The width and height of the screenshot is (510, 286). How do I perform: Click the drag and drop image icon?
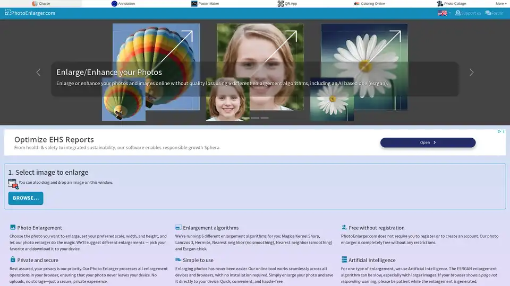[x=13, y=183]
